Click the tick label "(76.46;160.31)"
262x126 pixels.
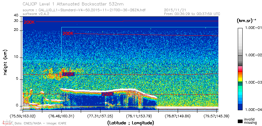(x=61, y=116)
